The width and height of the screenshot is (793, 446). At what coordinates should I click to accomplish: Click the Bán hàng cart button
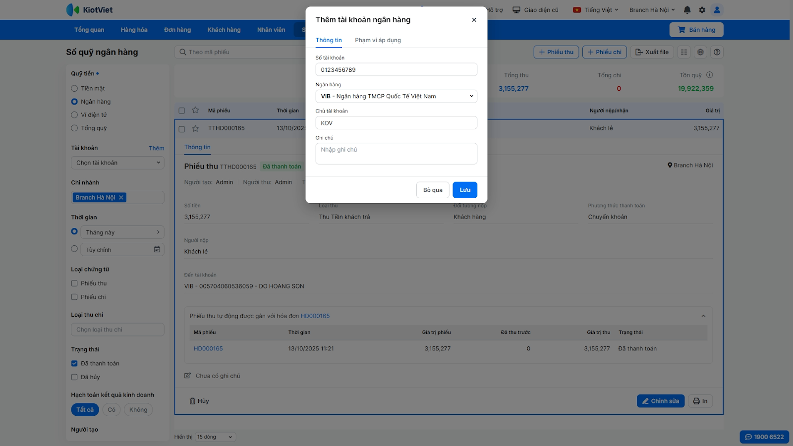696,30
